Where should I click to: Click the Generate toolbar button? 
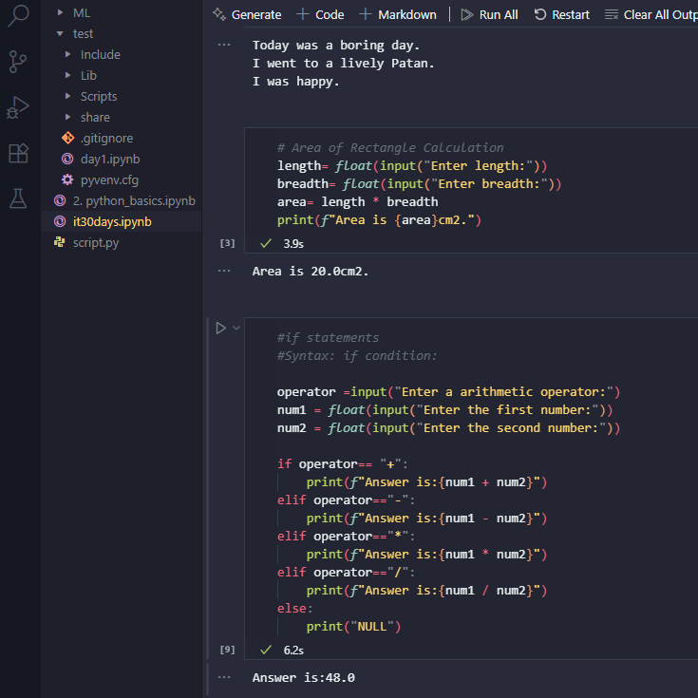tap(247, 14)
